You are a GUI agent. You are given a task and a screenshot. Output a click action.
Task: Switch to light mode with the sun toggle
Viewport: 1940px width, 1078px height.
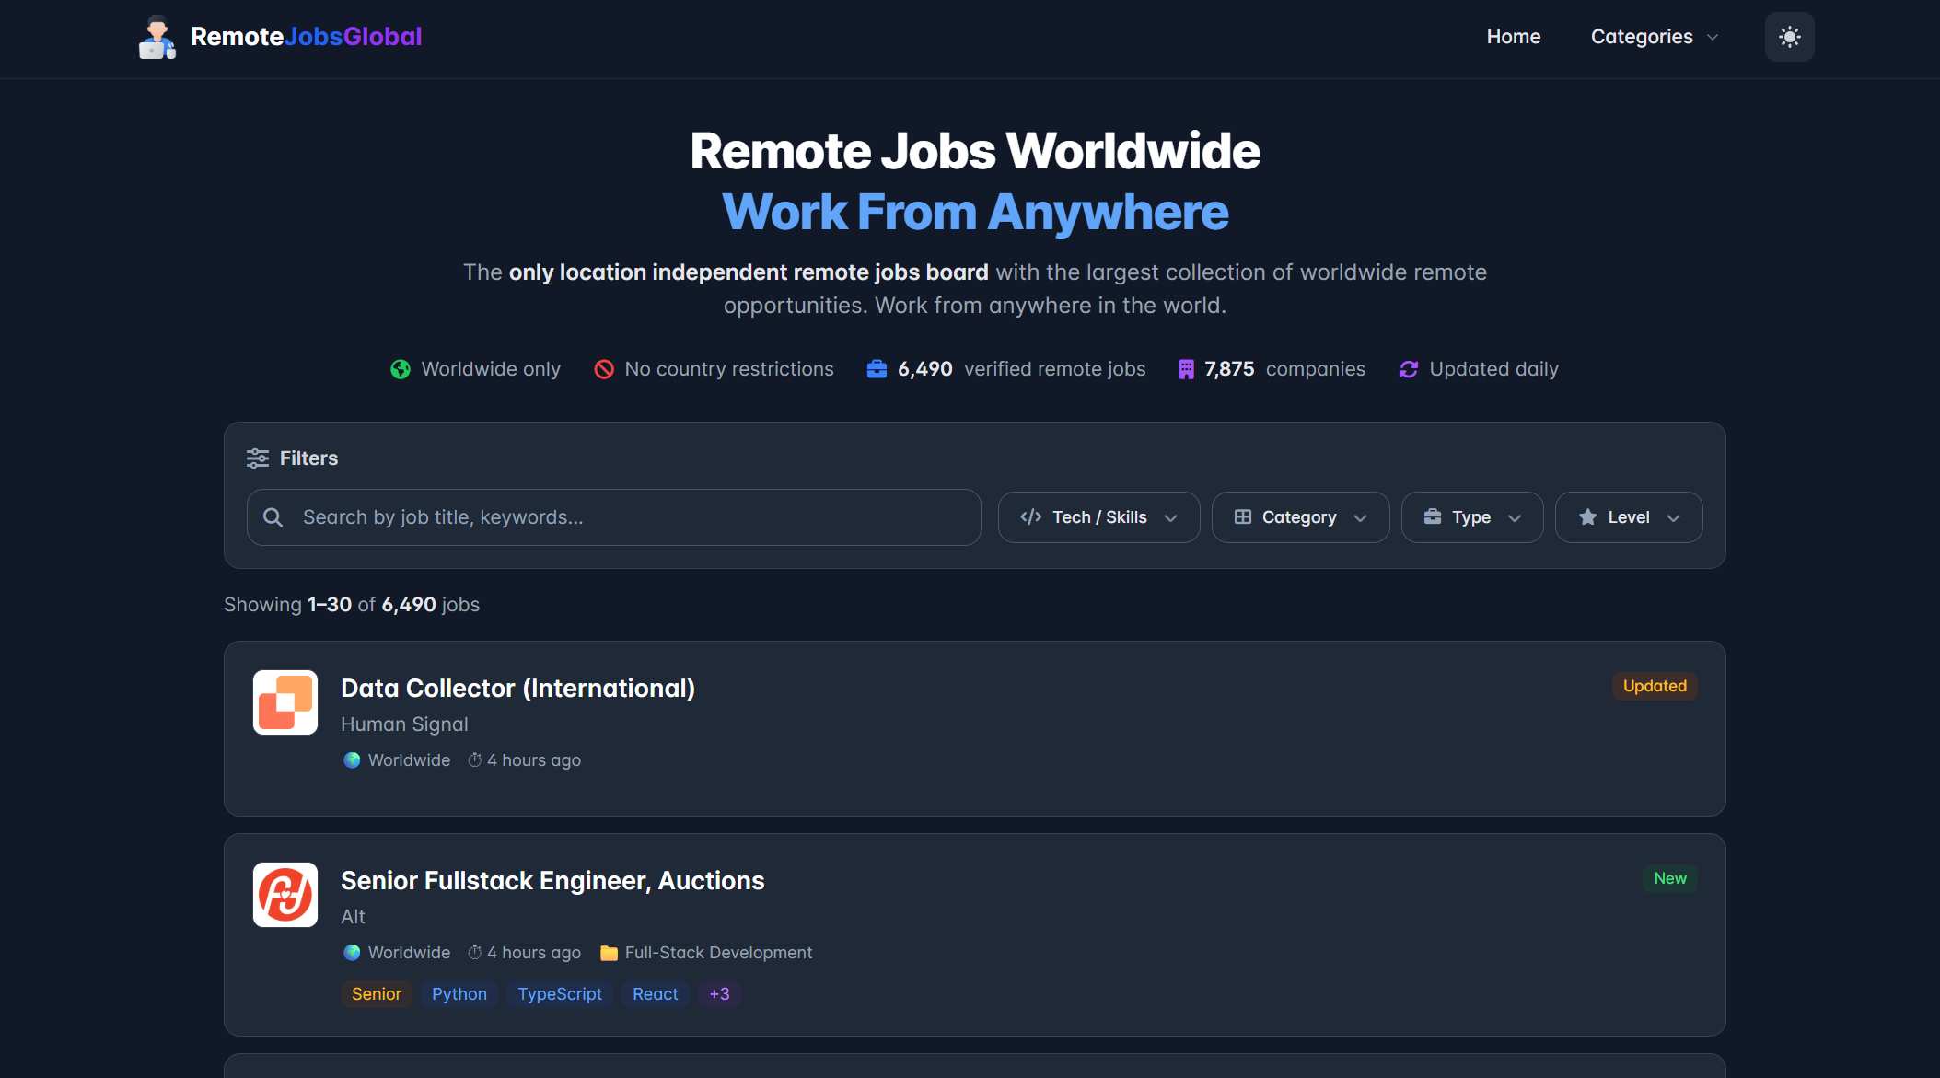pos(1789,37)
